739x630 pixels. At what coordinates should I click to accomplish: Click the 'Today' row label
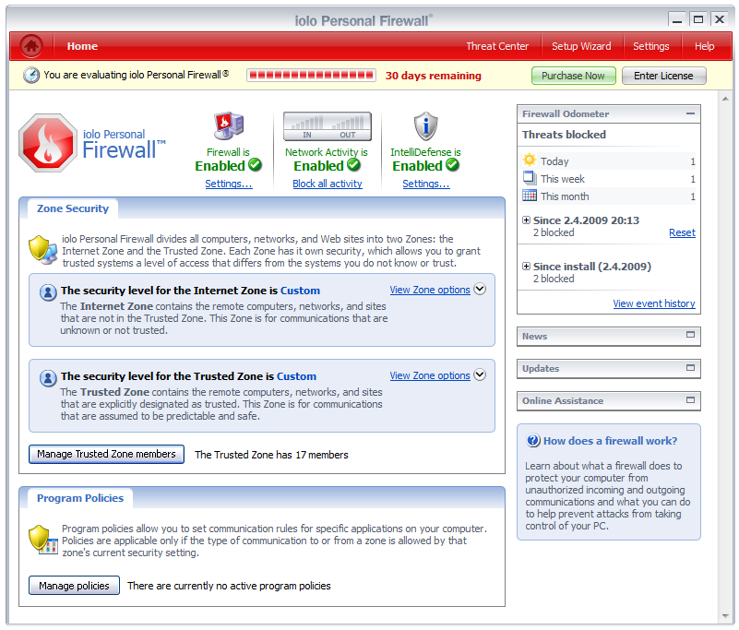[x=554, y=161]
